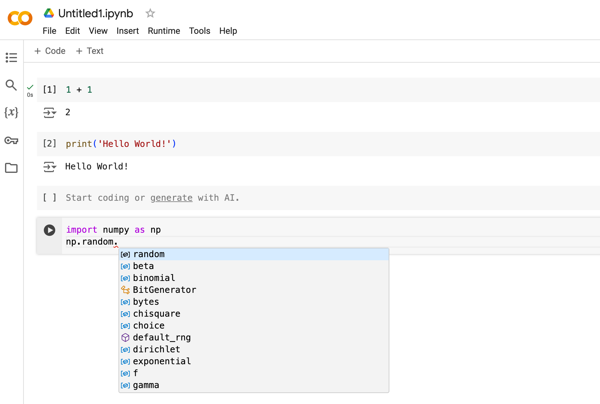Viewport: 600px width, 404px height.
Task: Open the File menu
Action: coord(50,31)
